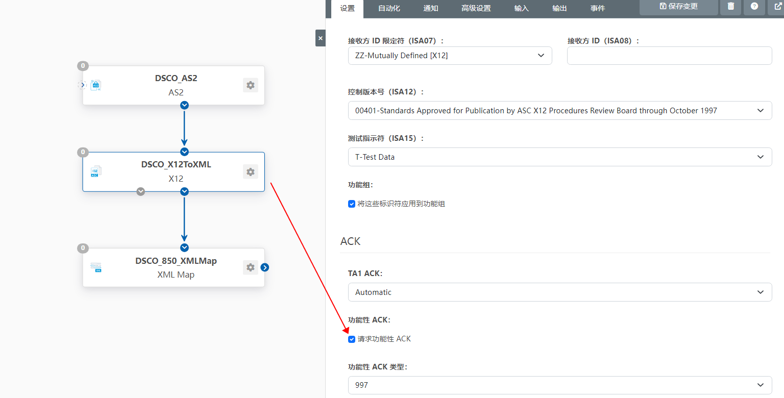Uncheck 将这些标识符应用到功能组 checkbox
This screenshot has height=398, width=784.
[x=352, y=204]
